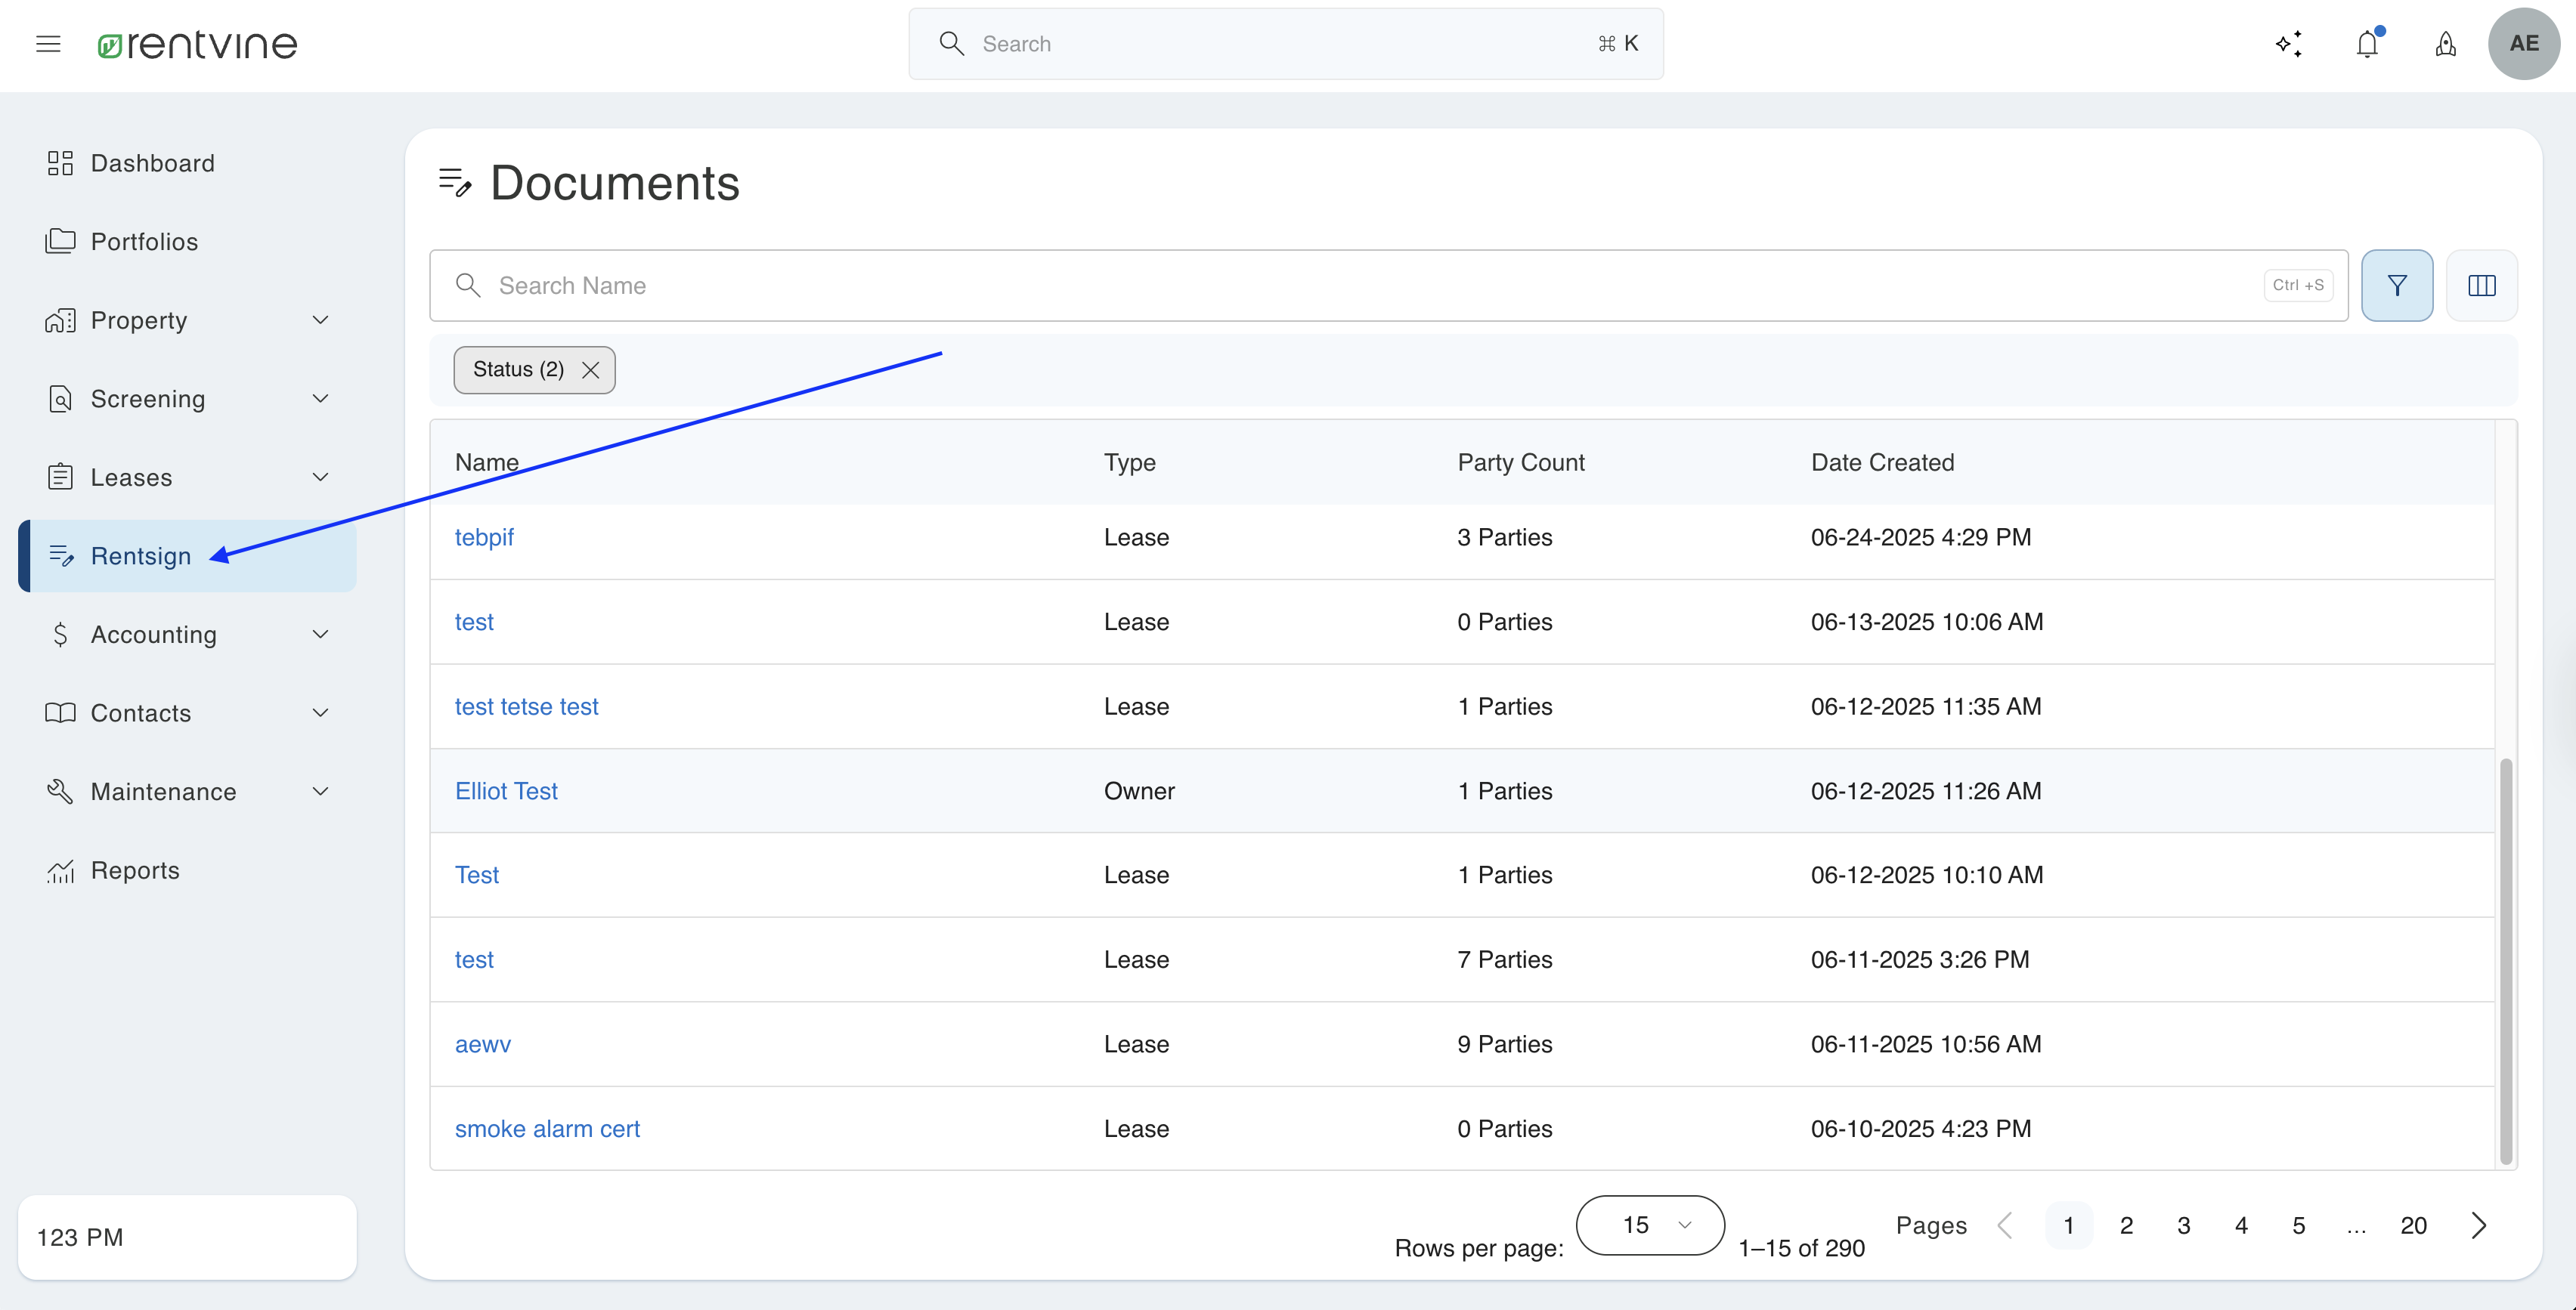Expand the Maintenance menu chevron
Image resolution: width=2576 pixels, height=1310 pixels.
pyautogui.click(x=320, y=792)
